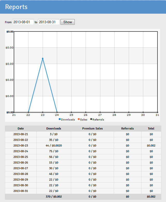The width and height of the screenshot is (166, 202).
Task: Click the 2013-08-31 date cell
Action: tap(21, 191)
